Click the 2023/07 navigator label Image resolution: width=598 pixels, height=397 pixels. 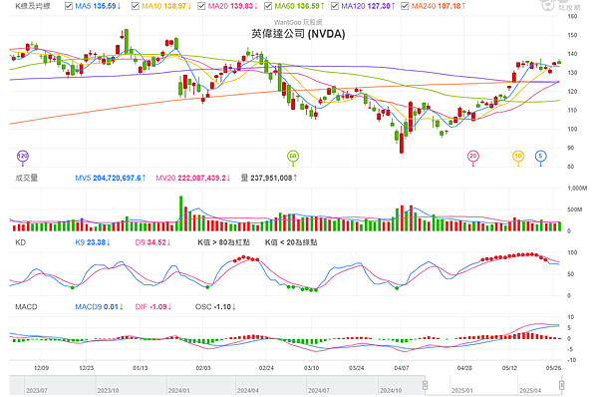37,390
